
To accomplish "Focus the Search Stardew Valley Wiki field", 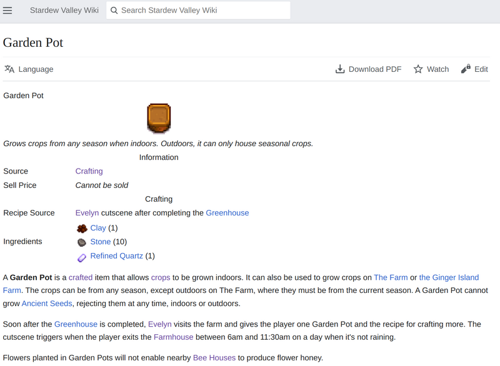I will click(x=198, y=11).
